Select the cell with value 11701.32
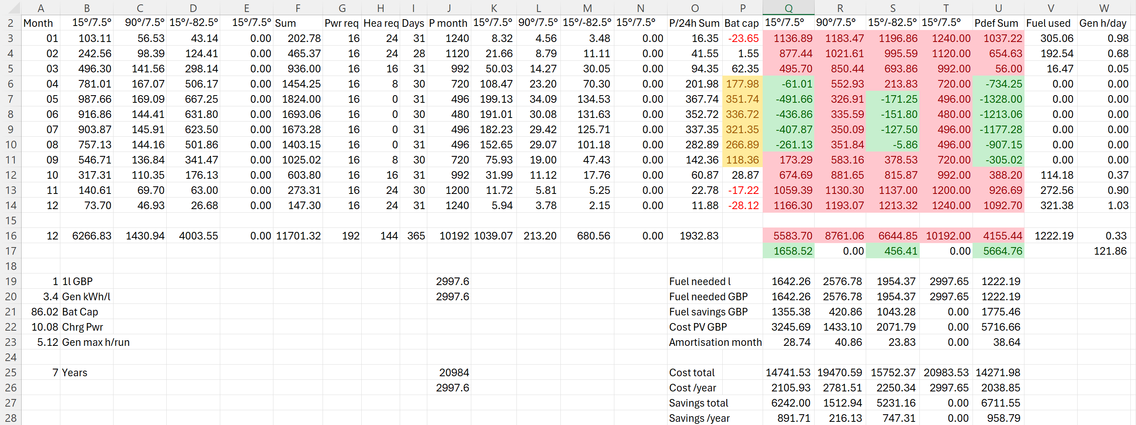This screenshot has width=1136, height=425. [x=298, y=236]
